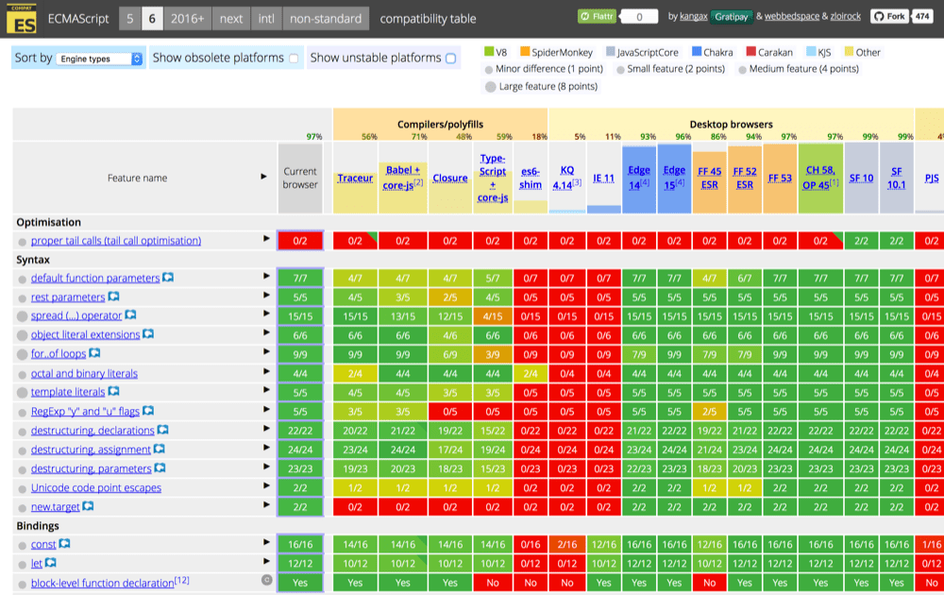Screen dimensions: 944x595
Task: Open the blue icon beside destructuring, declarations
Action: tap(162, 430)
